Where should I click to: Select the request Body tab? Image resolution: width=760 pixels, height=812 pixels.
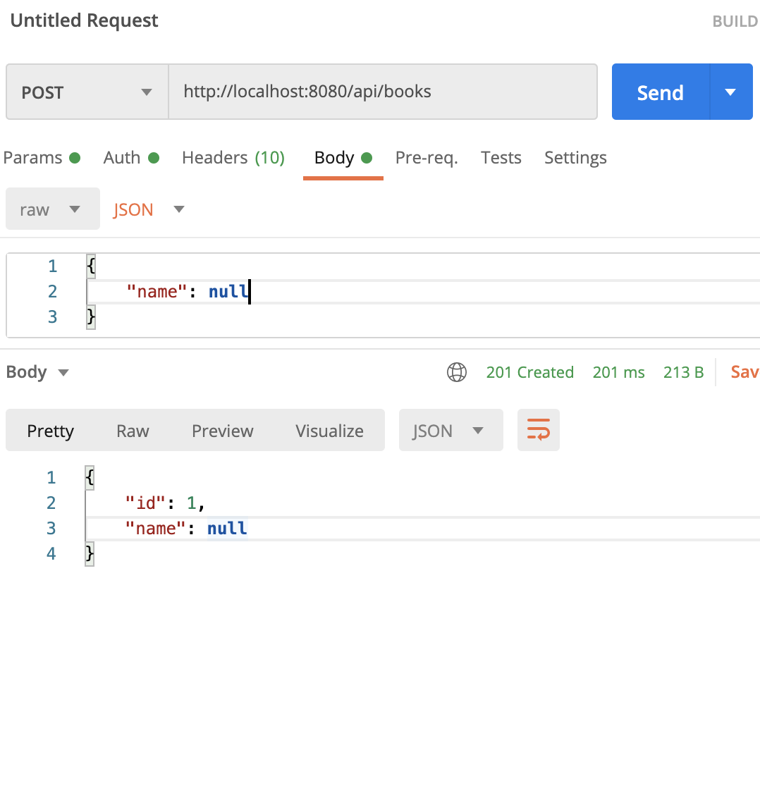click(x=343, y=157)
